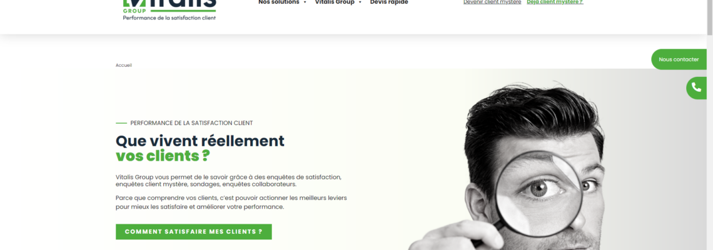Click the Vitalis Group description paragraph
713x250 pixels.
228,181
